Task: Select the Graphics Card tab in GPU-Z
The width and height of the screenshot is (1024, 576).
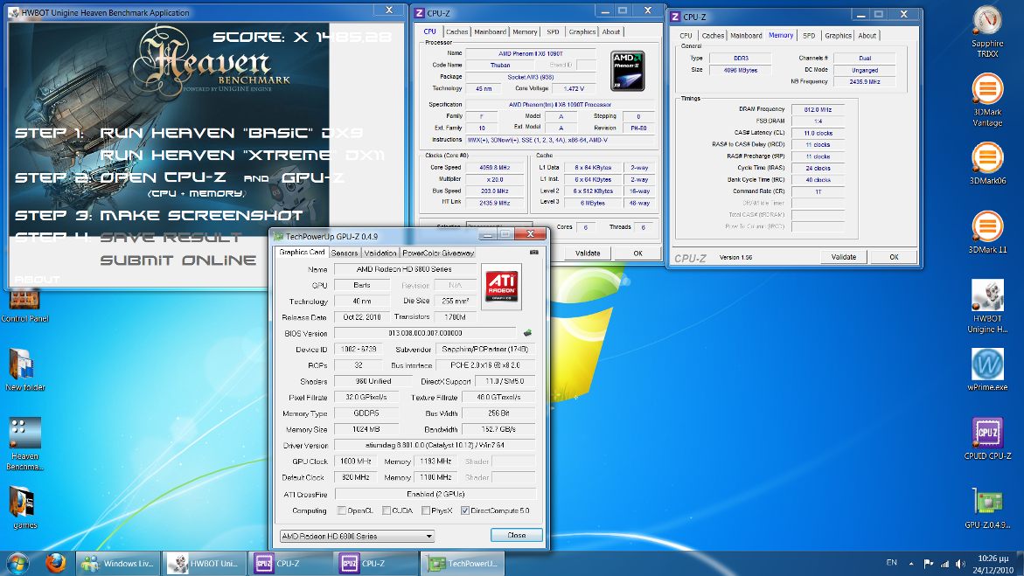Action: click(x=302, y=252)
